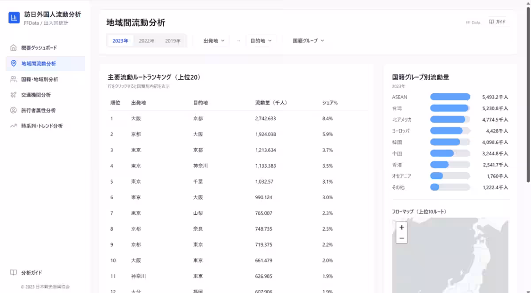Select the 2019年 year tab

pos(173,40)
